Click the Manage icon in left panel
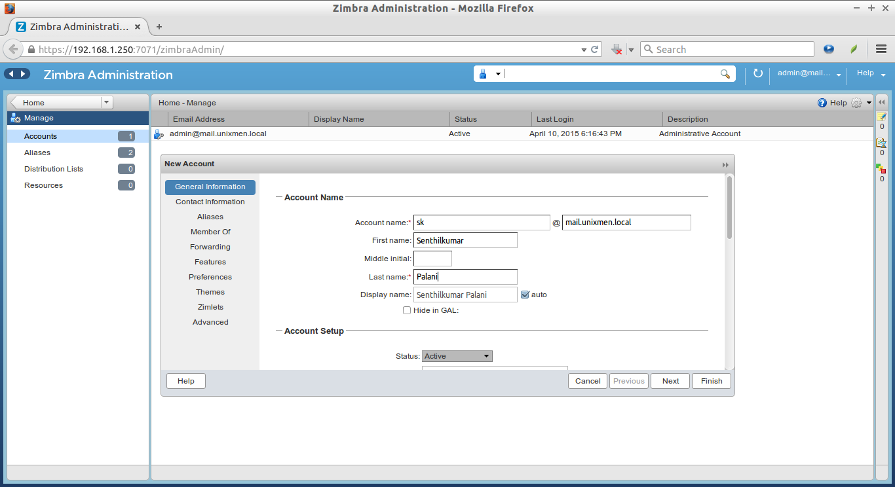 click(16, 118)
